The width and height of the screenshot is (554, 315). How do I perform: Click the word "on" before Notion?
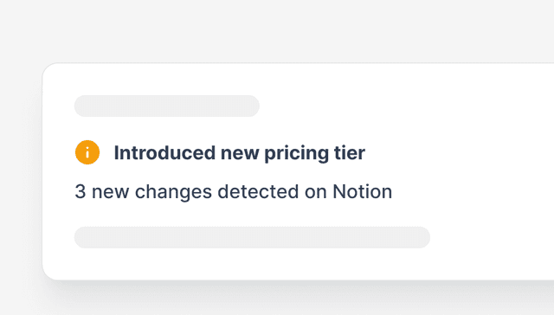315,192
